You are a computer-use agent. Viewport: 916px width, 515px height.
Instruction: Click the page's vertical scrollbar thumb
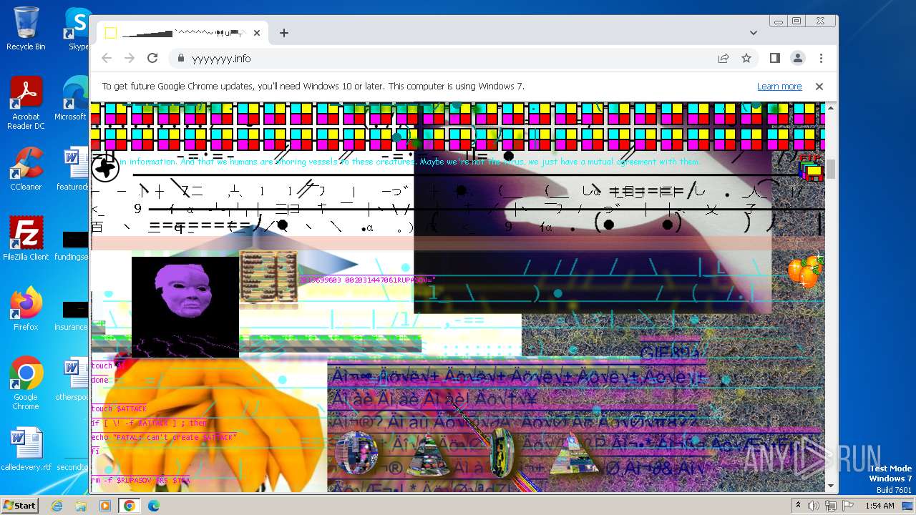[x=830, y=170]
